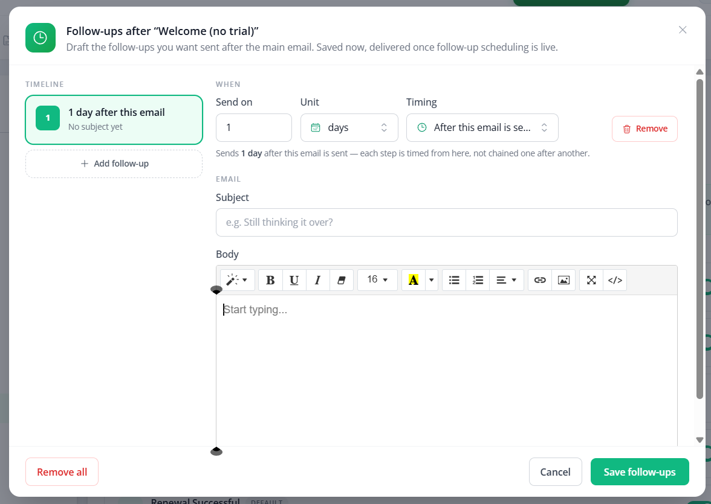
Task: Click the plus icon for Add follow-up
Action: coord(85,164)
